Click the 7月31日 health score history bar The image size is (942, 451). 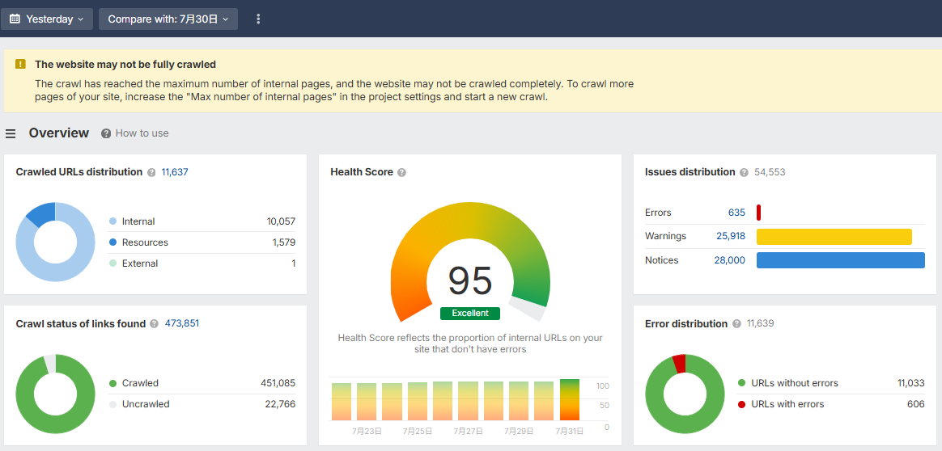(570, 399)
